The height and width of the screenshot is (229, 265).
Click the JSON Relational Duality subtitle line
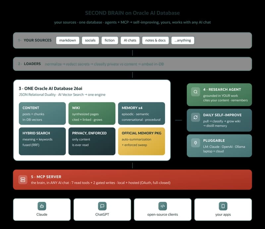pyautogui.click(x=62, y=95)
